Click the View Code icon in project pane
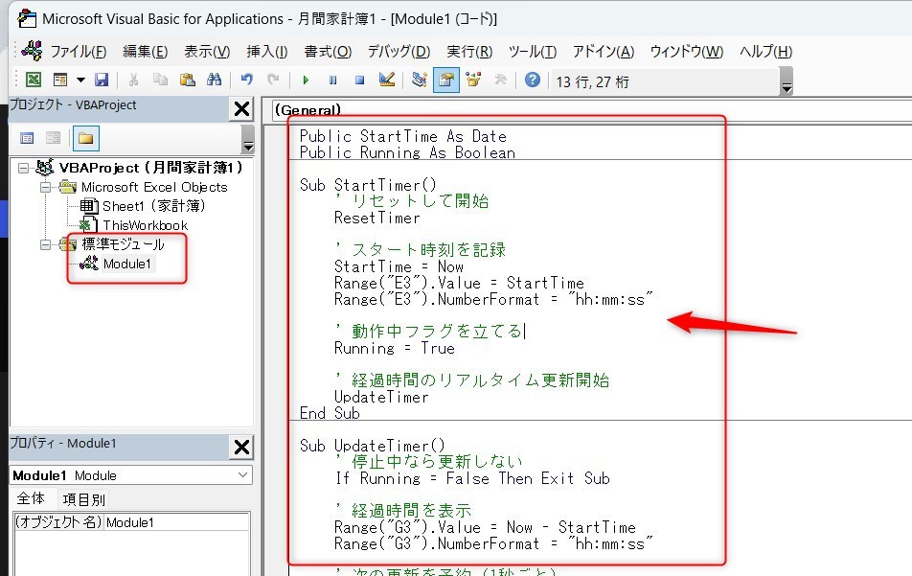This screenshot has height=576, width=912. pos(27,138)
